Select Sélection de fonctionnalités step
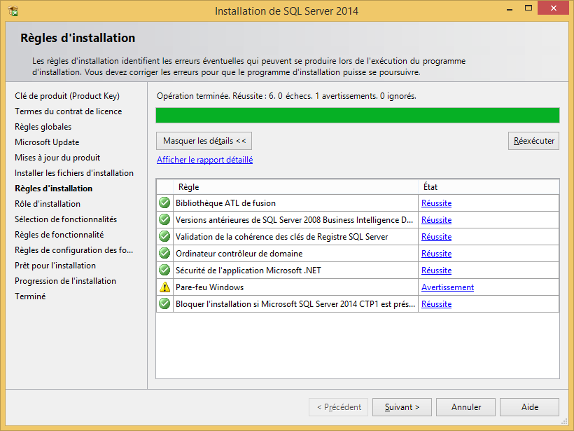The height and width of the screenshot is (431, 574). click(x=66, y=219)
